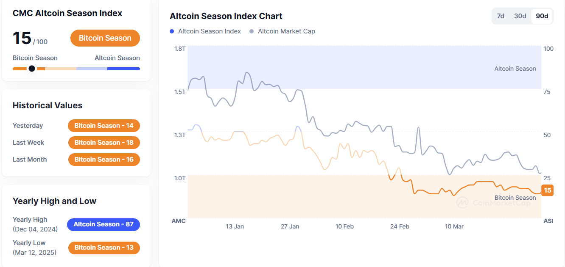Screen dimensions: 565x267
Task: Click the blue Altcoin Season end of slider bar
Action: point(123,69)
